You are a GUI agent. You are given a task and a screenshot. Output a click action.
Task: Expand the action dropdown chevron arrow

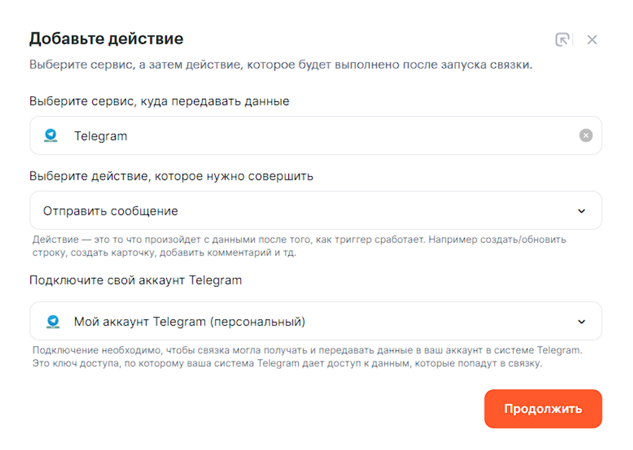click(581, 211)
